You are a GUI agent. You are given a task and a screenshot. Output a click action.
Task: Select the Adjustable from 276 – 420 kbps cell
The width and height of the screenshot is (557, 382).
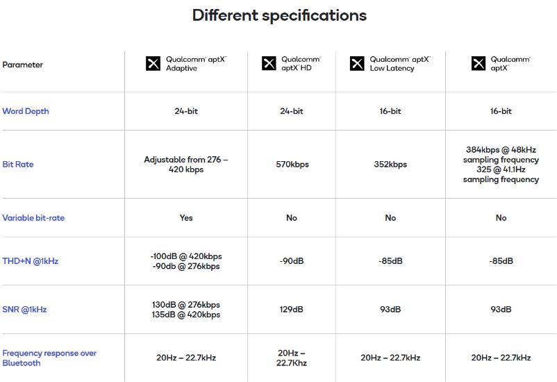pos(186,165)
